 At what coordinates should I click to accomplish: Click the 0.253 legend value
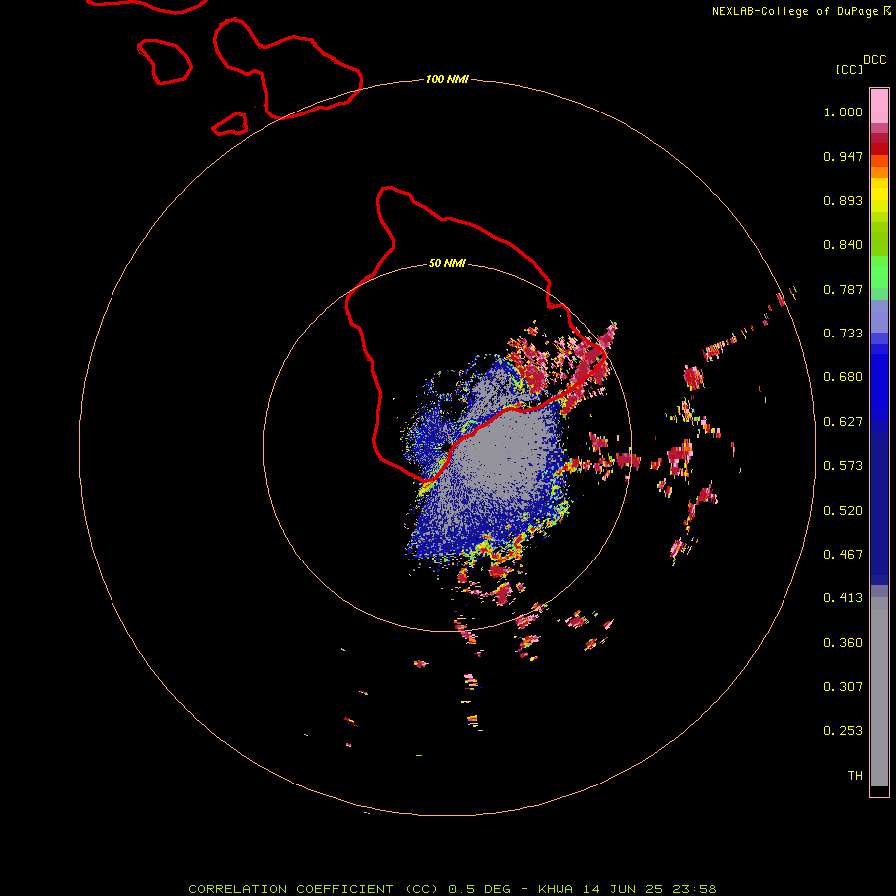pos(843,731)
